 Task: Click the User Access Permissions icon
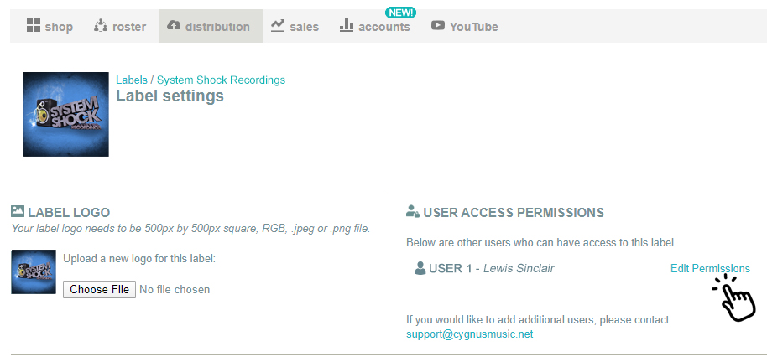[413, 211]
